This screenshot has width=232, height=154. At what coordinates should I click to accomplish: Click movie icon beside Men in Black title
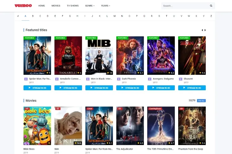[88, 79]
